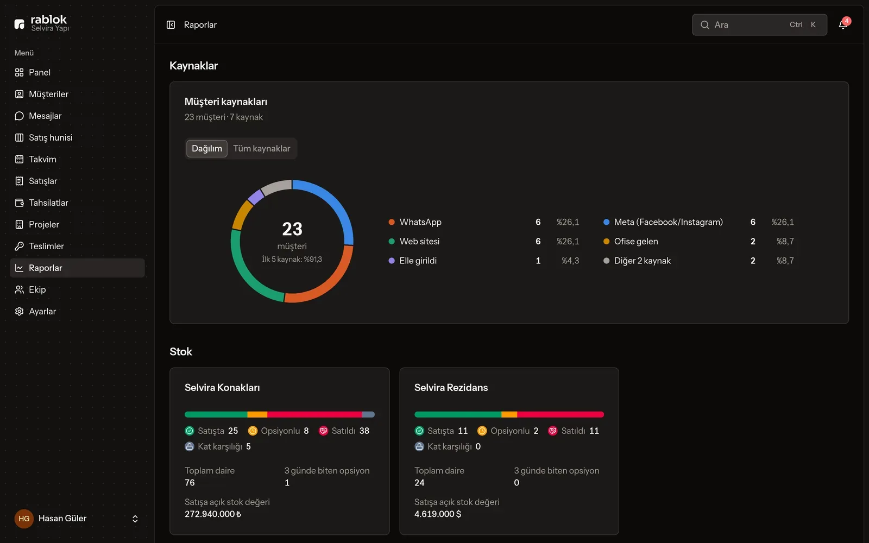Open the Mesajlar chat bubble icon

(x=19, y=116)
